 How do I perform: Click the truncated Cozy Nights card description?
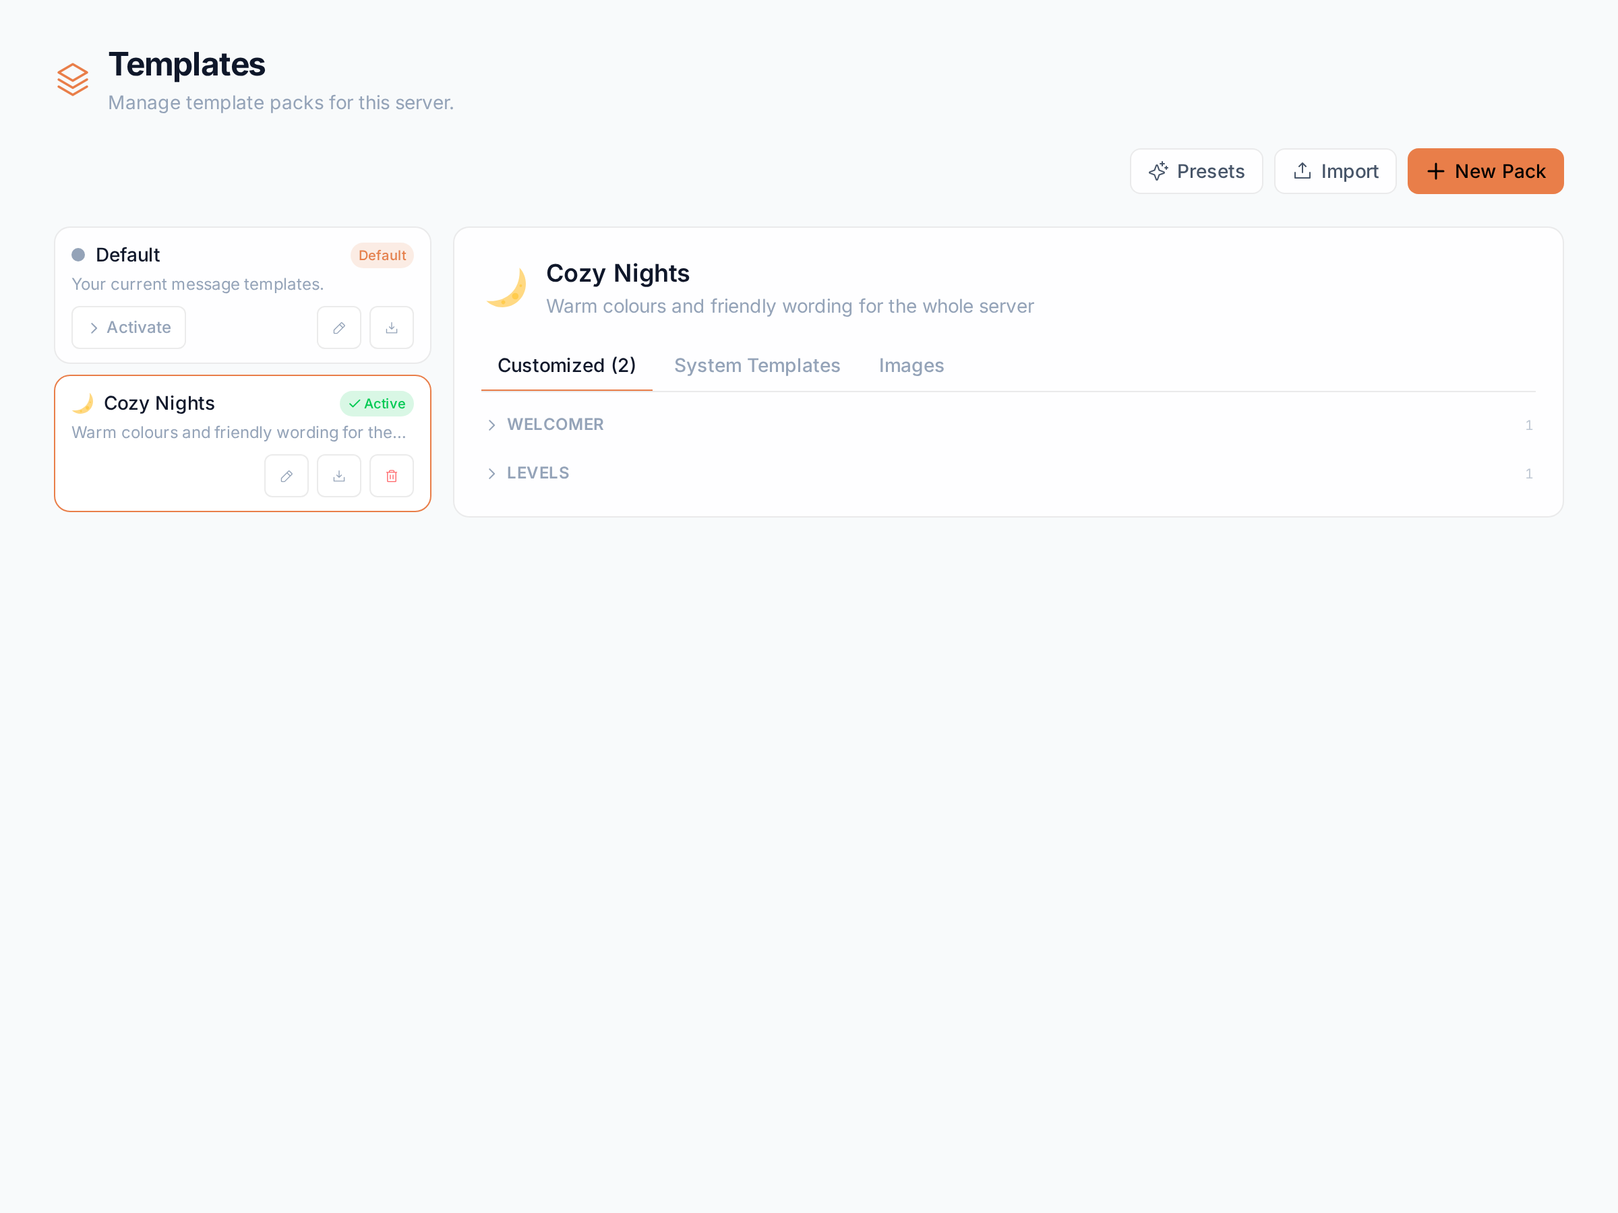pos(239,433)
